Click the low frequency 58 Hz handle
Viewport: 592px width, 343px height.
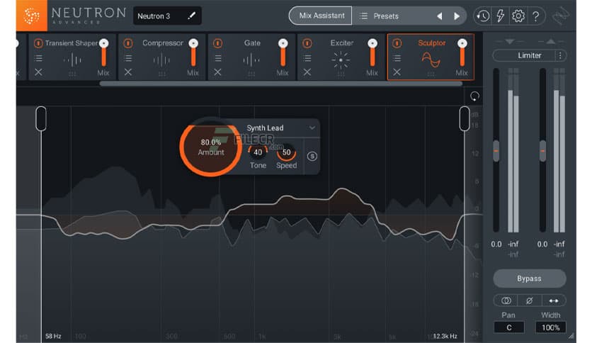coord(41,118)
